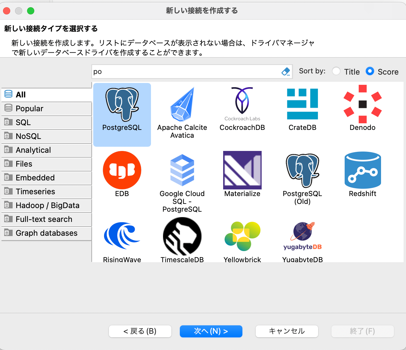Open the Analytical category
This screenshot has width=406, height=350.
click(47, 150)
